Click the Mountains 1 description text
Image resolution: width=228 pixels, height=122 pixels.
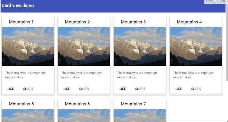24,75
